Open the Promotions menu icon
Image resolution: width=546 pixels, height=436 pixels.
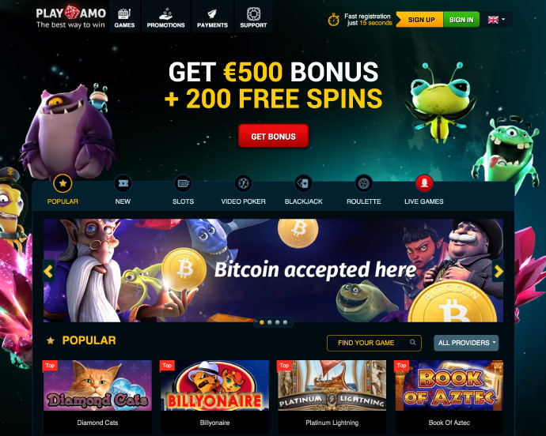tap(165, 14)
